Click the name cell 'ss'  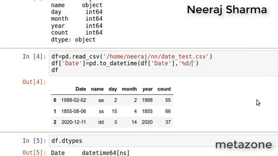pyautogui.click(x=101, y=111)
